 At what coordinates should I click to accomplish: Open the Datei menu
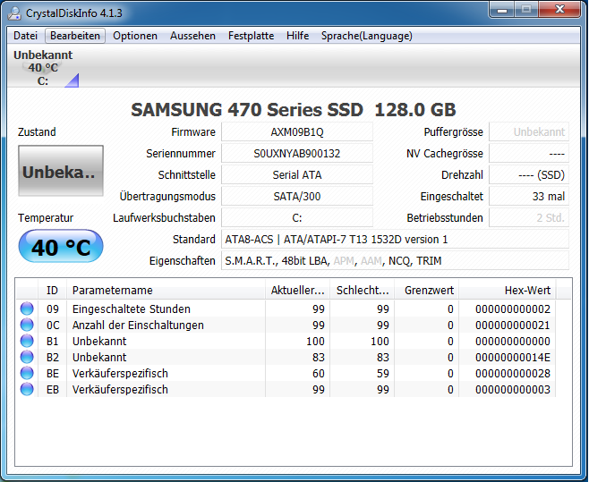(26, 36)
